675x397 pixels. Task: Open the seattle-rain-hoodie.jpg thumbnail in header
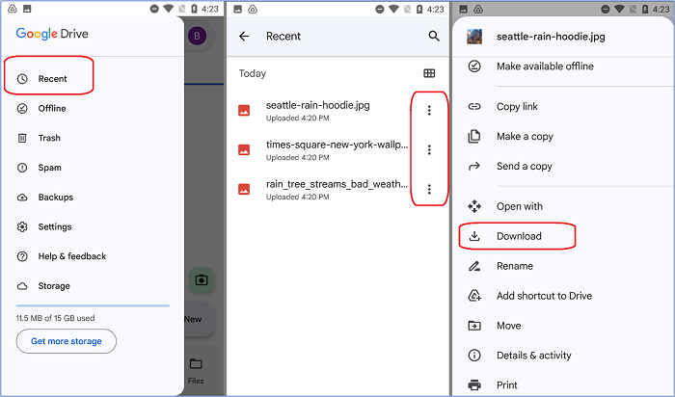tap(474, 38)
